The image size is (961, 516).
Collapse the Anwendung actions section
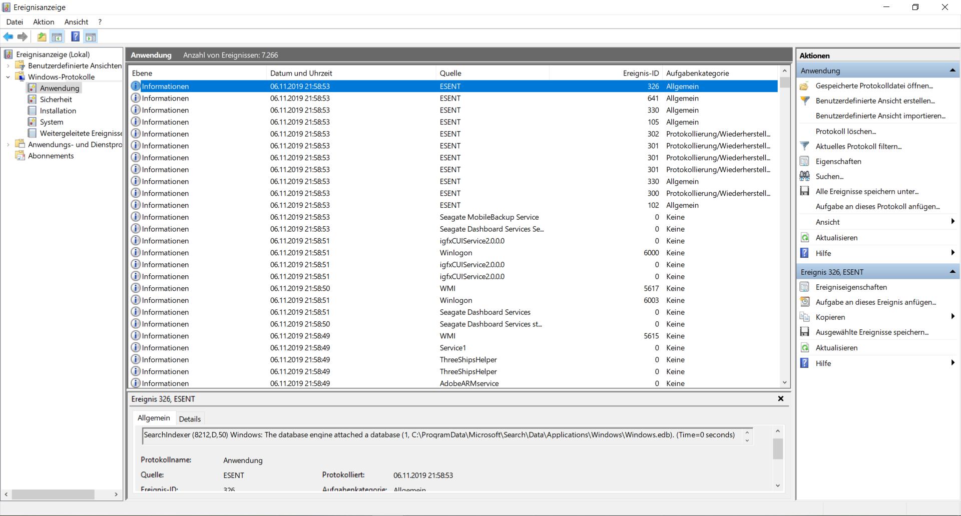point(952,71)
